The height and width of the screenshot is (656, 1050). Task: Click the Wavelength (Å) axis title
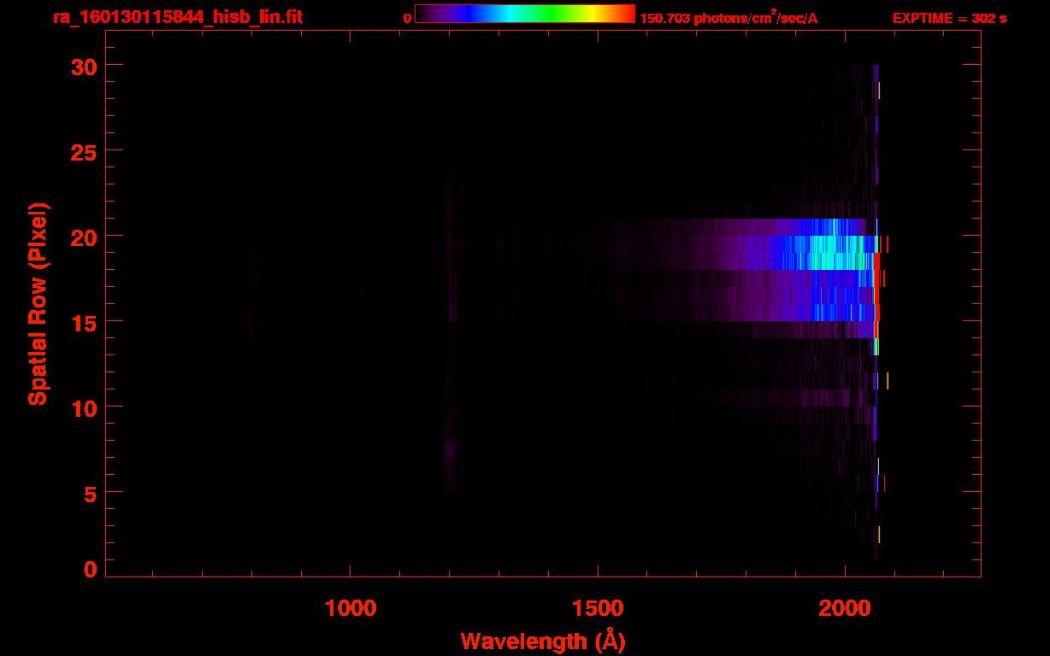pos(543,641)
